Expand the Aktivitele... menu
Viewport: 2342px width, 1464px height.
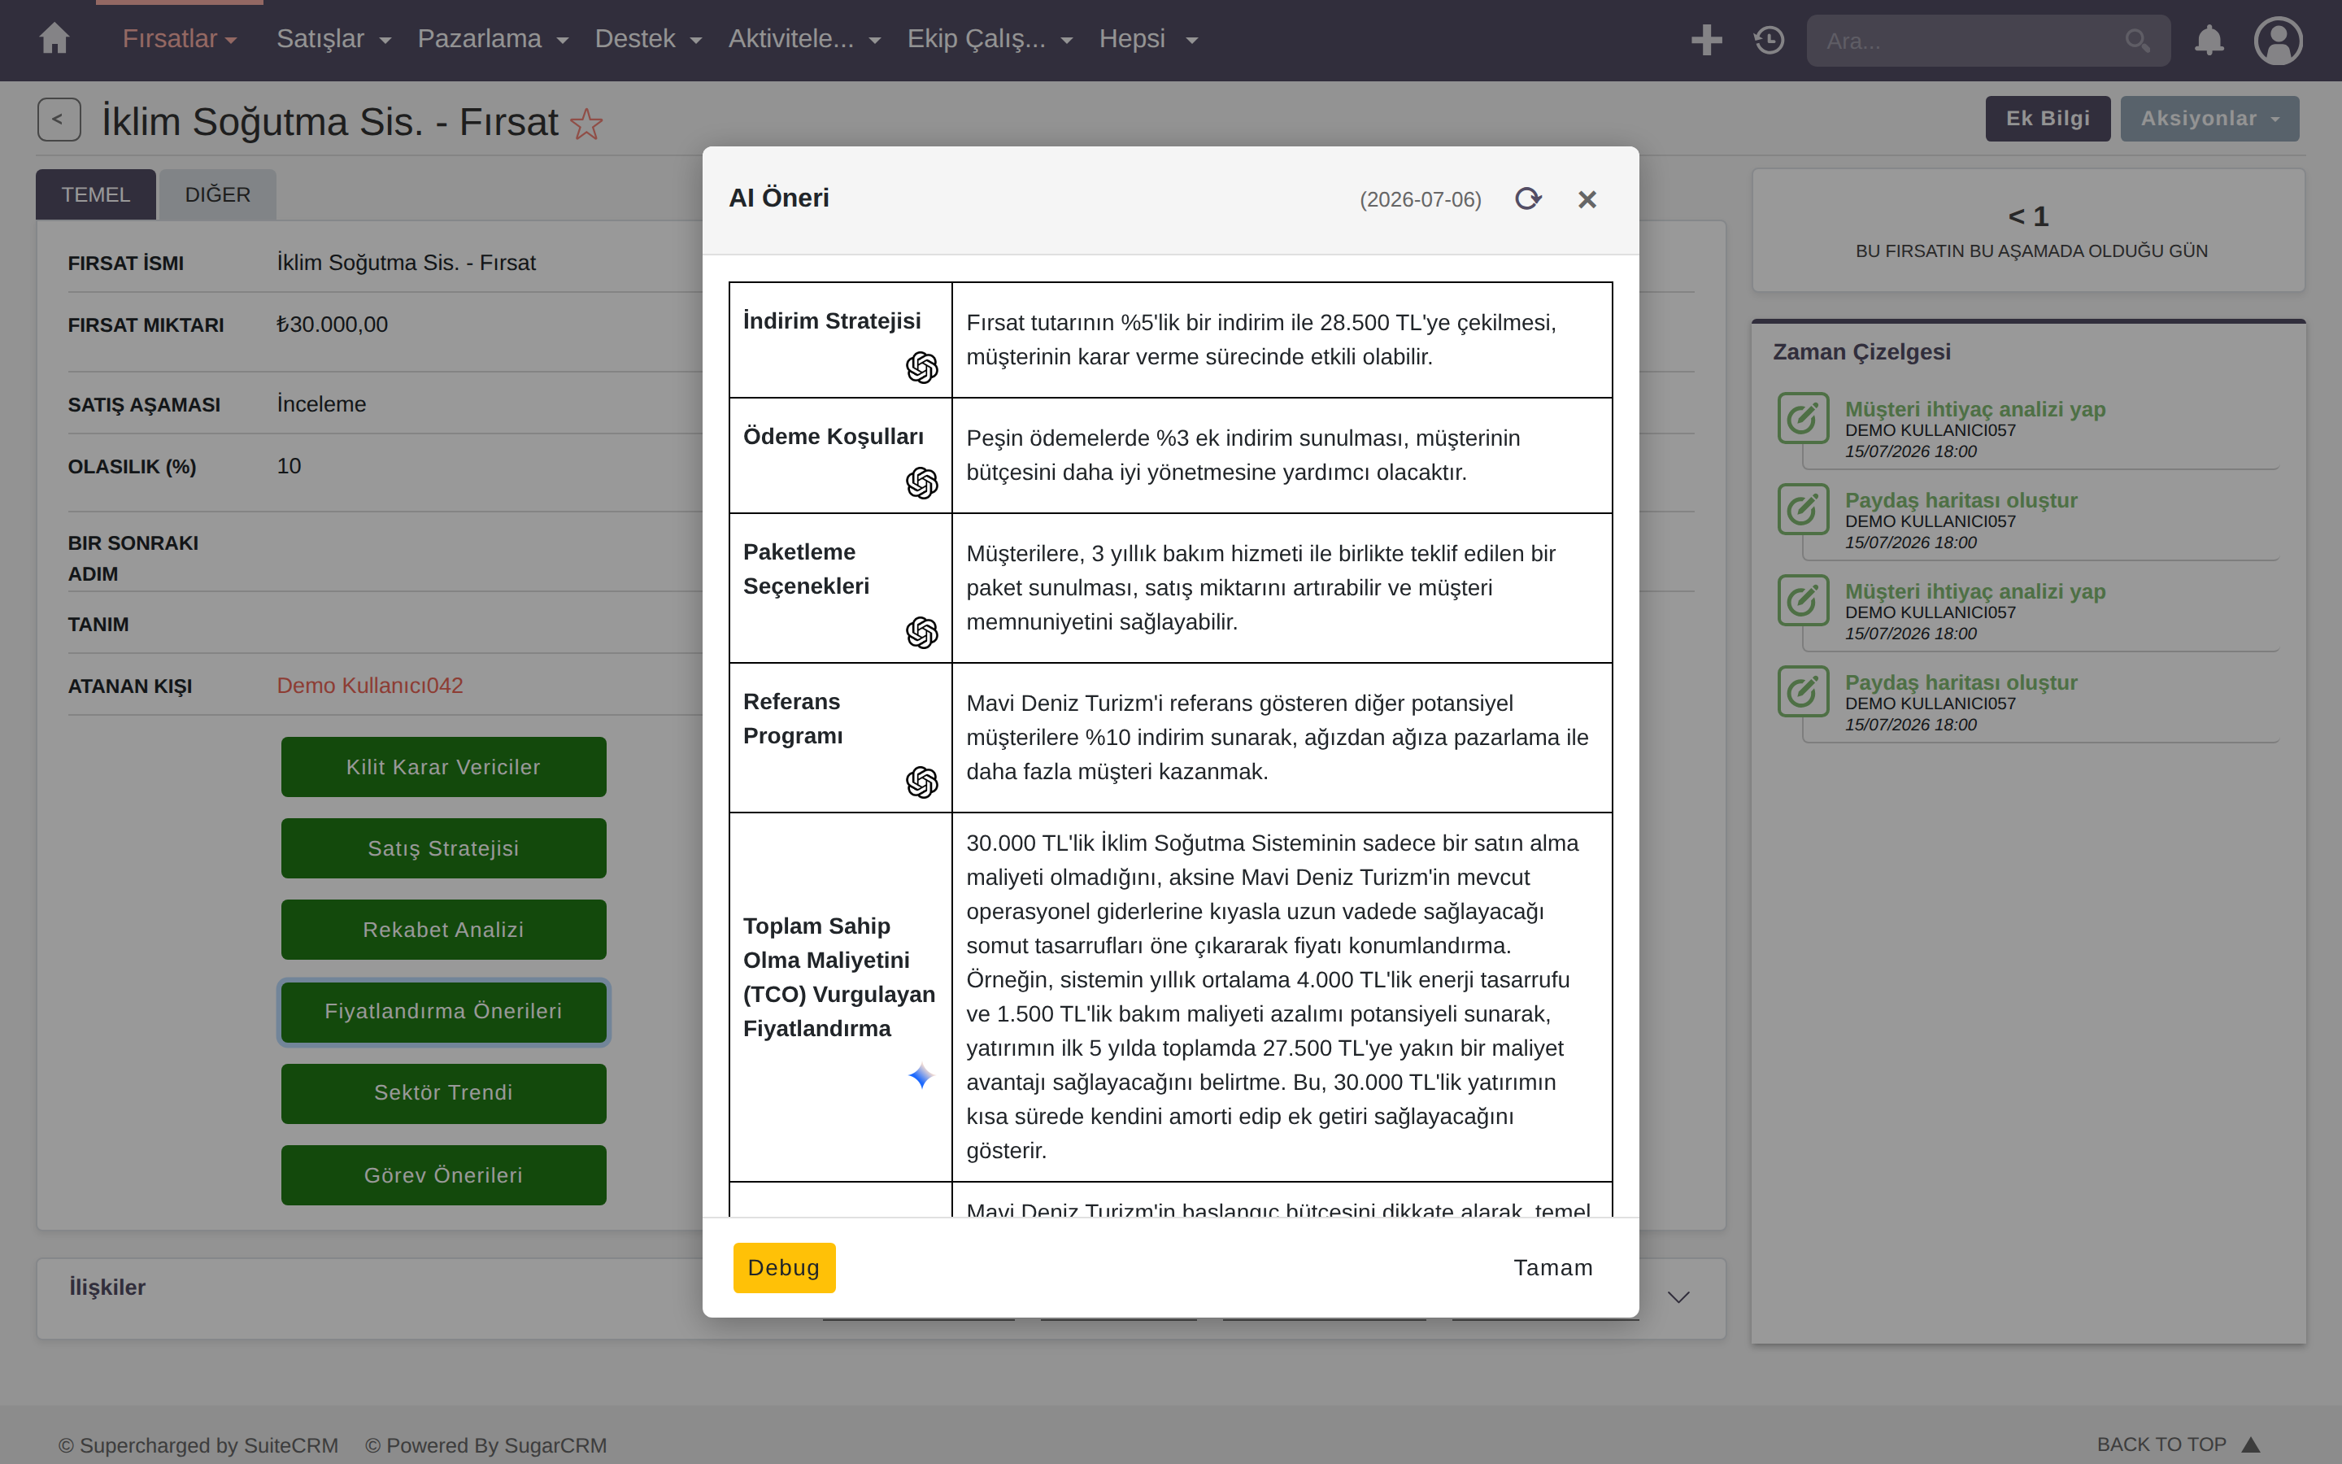coord(804,39)
